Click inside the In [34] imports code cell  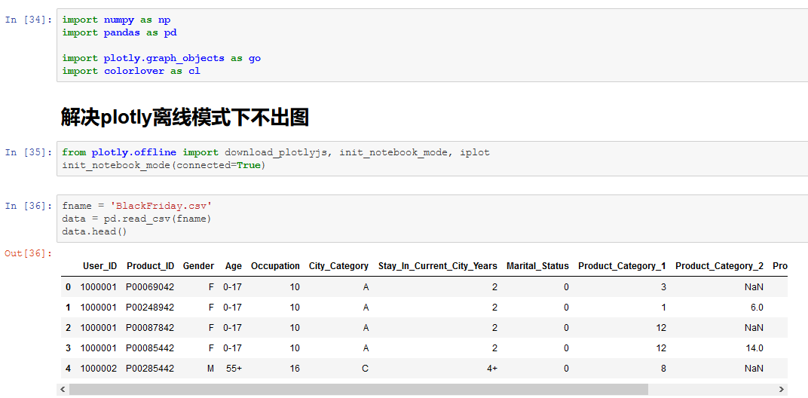(433, 45)
